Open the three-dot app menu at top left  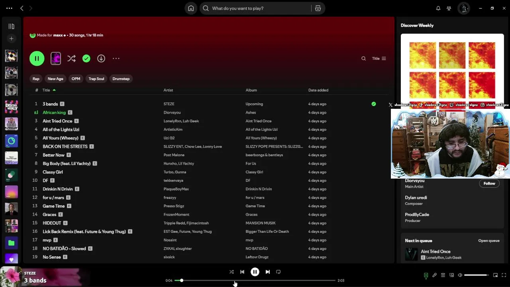click(x=9, y=8)
